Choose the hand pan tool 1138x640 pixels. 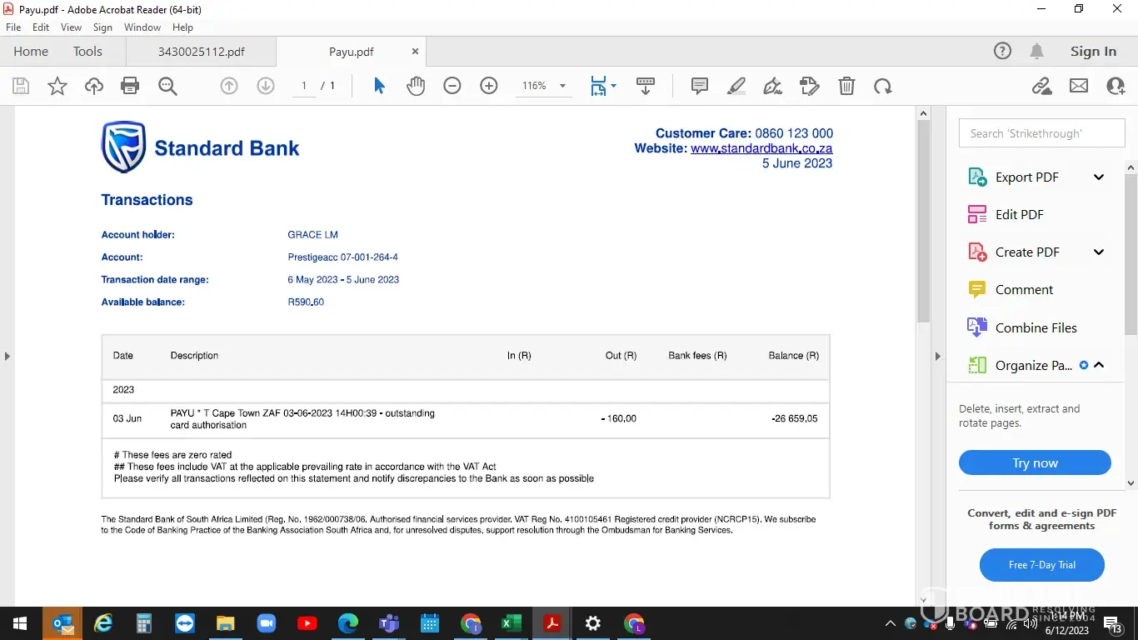416,86
